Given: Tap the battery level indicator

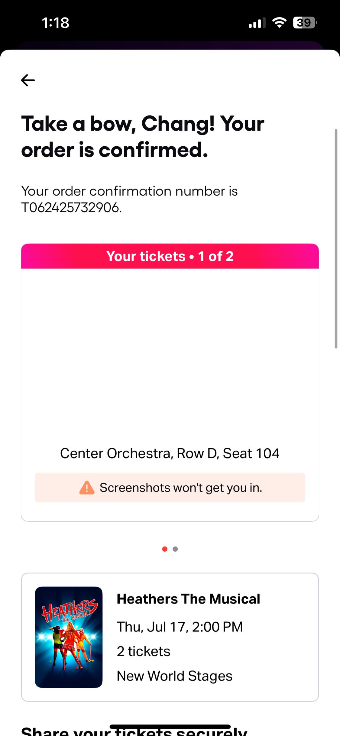Looking at the screenshot, I should pos(304,23).
